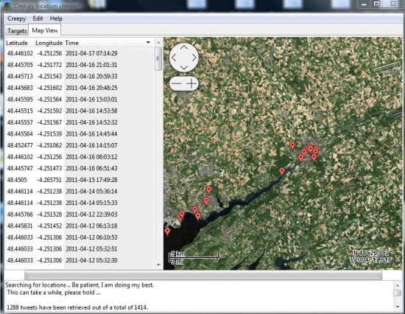Switch to the Targets tab
This screenshot has height=314, width=405.
click(17, 30)
